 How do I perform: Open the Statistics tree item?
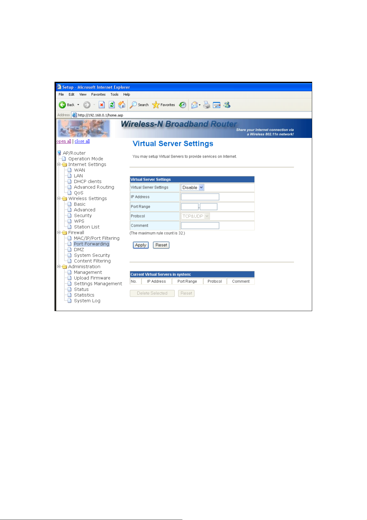pos(84,295)
